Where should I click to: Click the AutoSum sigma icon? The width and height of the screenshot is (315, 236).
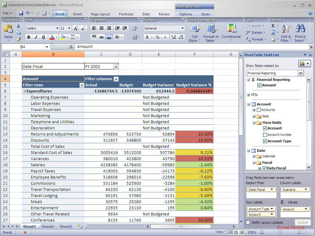[x=273, y=26]
